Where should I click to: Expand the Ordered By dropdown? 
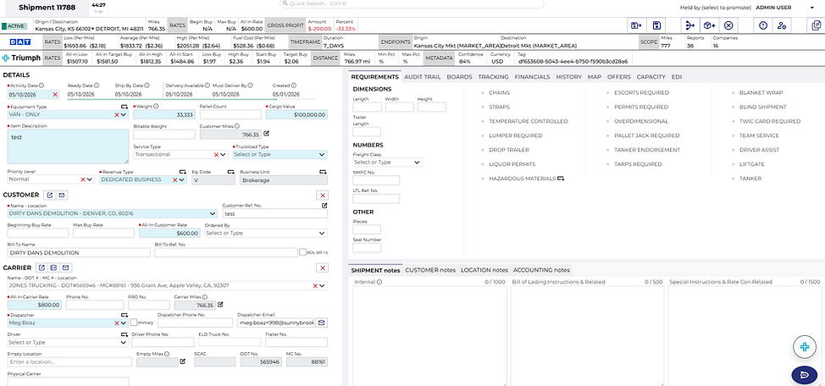coord(266,233)
